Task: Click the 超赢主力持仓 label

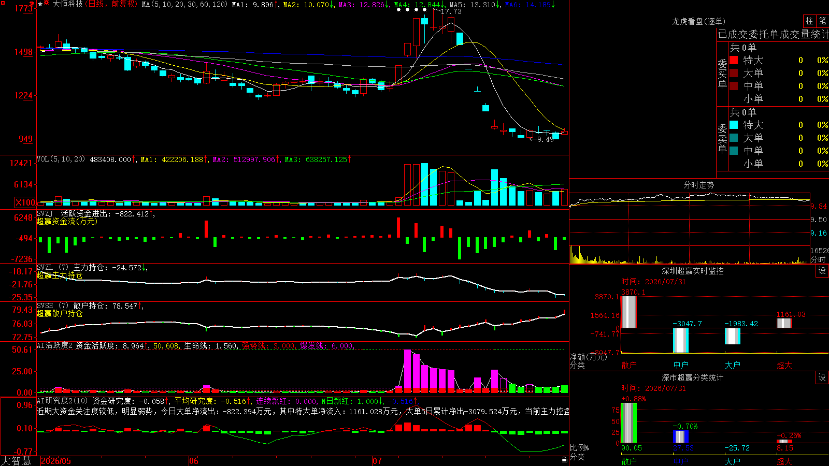Action: pos(60,275)
